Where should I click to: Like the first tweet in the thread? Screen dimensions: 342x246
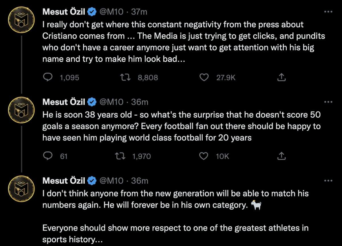[x=203, y=77]
